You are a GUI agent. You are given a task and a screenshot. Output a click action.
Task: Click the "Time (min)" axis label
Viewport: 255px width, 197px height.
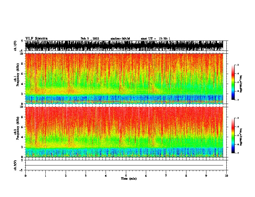point(129,179)
